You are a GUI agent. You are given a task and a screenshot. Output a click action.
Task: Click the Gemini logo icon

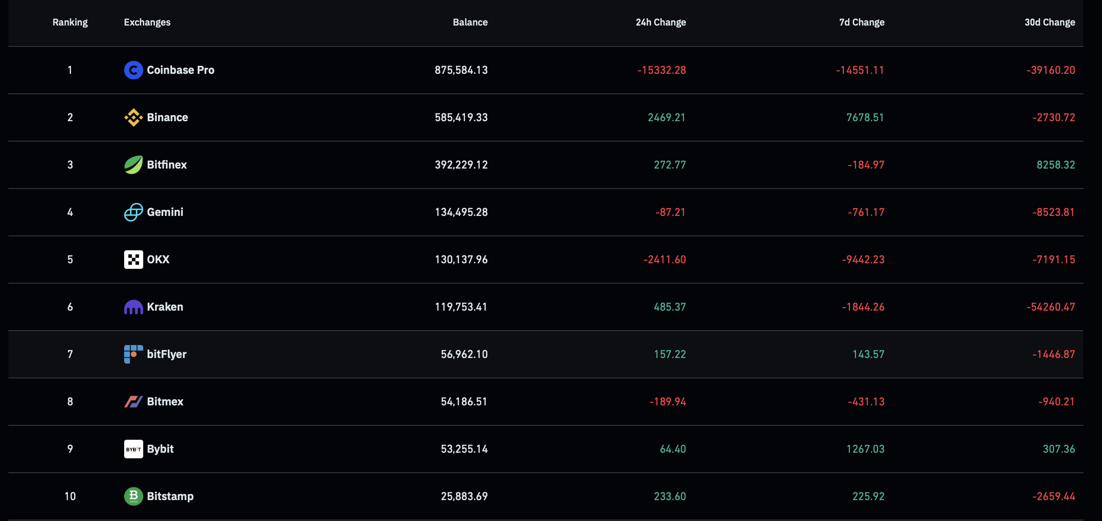coord(133,212)
